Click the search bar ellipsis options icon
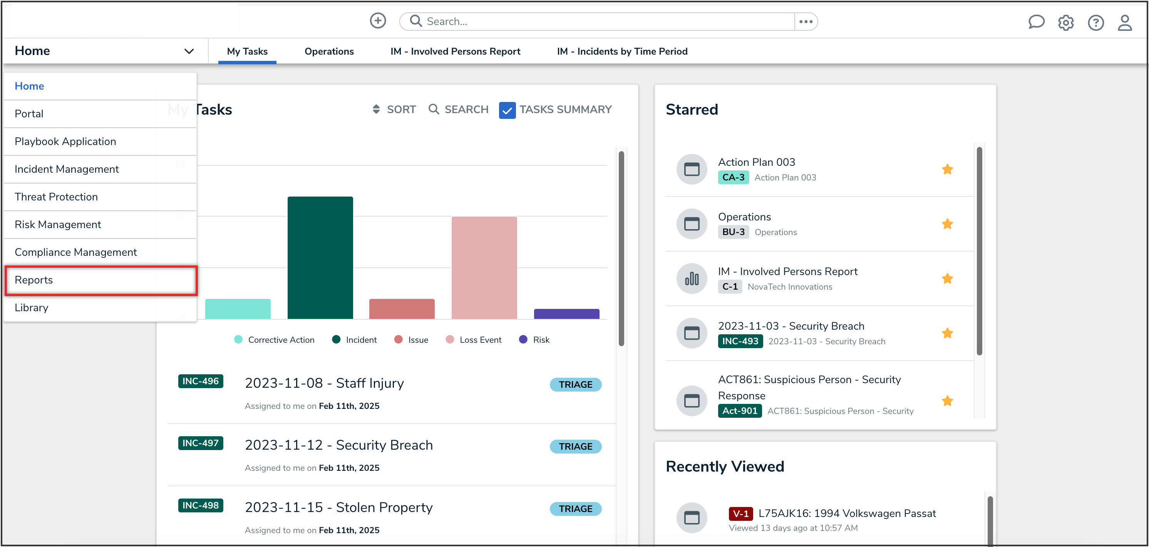Viewport: 1149px width, 547px height. [x=806, y=22]
